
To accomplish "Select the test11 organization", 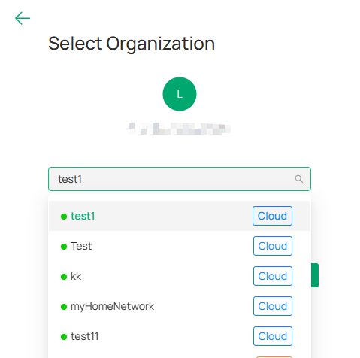I will 180,336.
